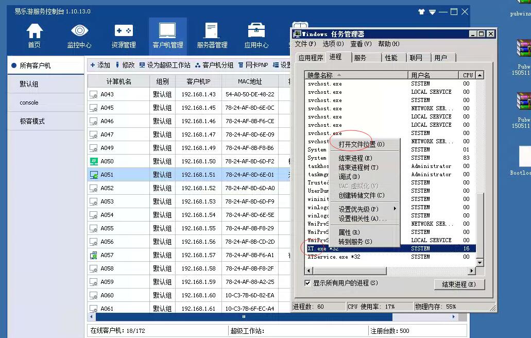Click IP address 192.168.1.52
The height and width of the screenshot is (338, 531).
click(x=198, y=188)
